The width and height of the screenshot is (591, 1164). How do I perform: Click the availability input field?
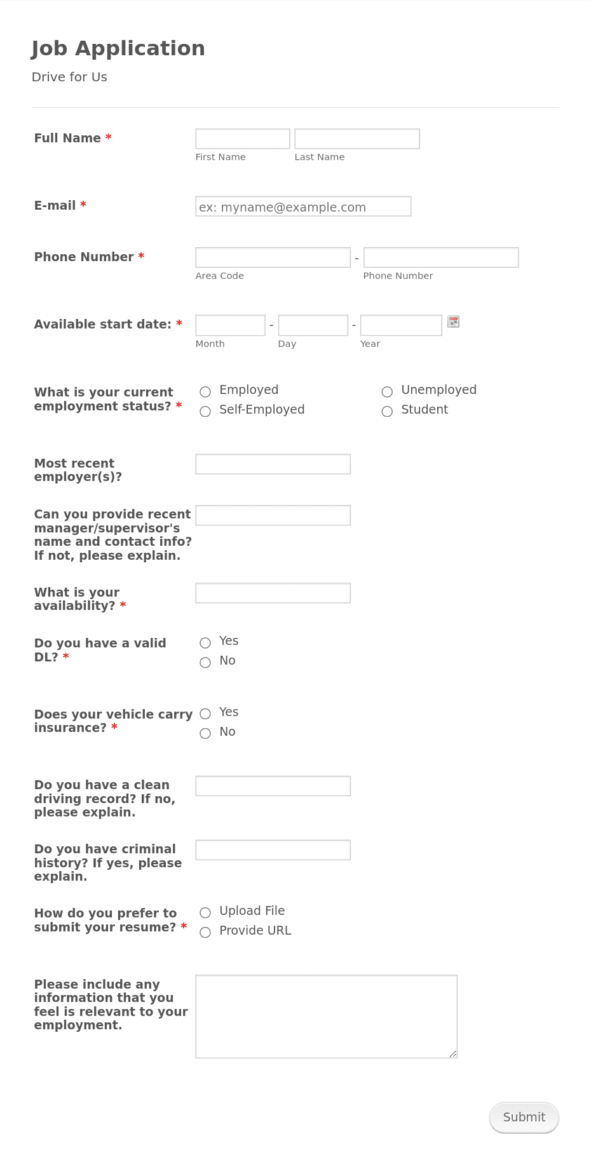coord(273,592)
